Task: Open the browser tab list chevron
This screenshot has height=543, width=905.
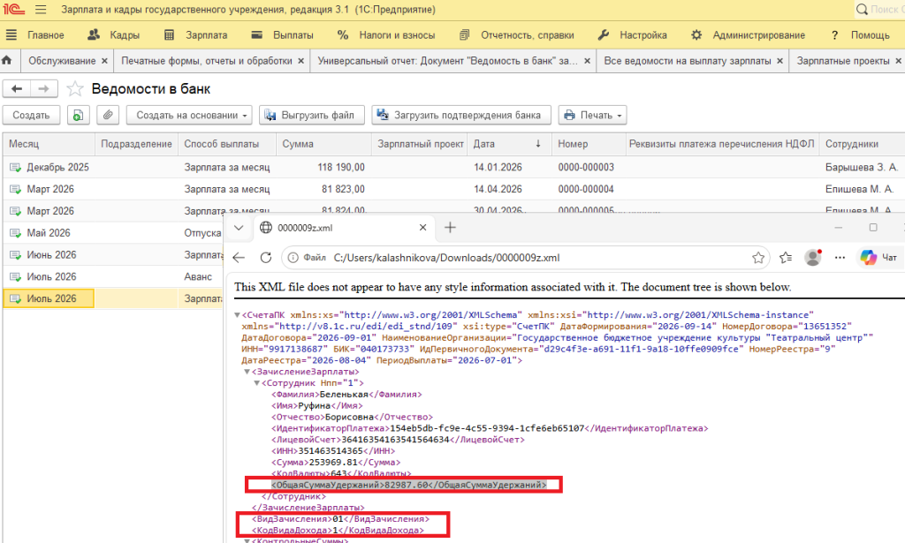Action: coord(239,228)
